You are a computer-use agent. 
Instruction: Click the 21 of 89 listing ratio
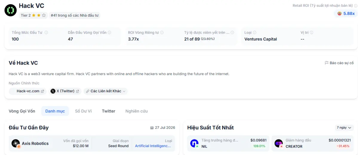tap(192, 39)
